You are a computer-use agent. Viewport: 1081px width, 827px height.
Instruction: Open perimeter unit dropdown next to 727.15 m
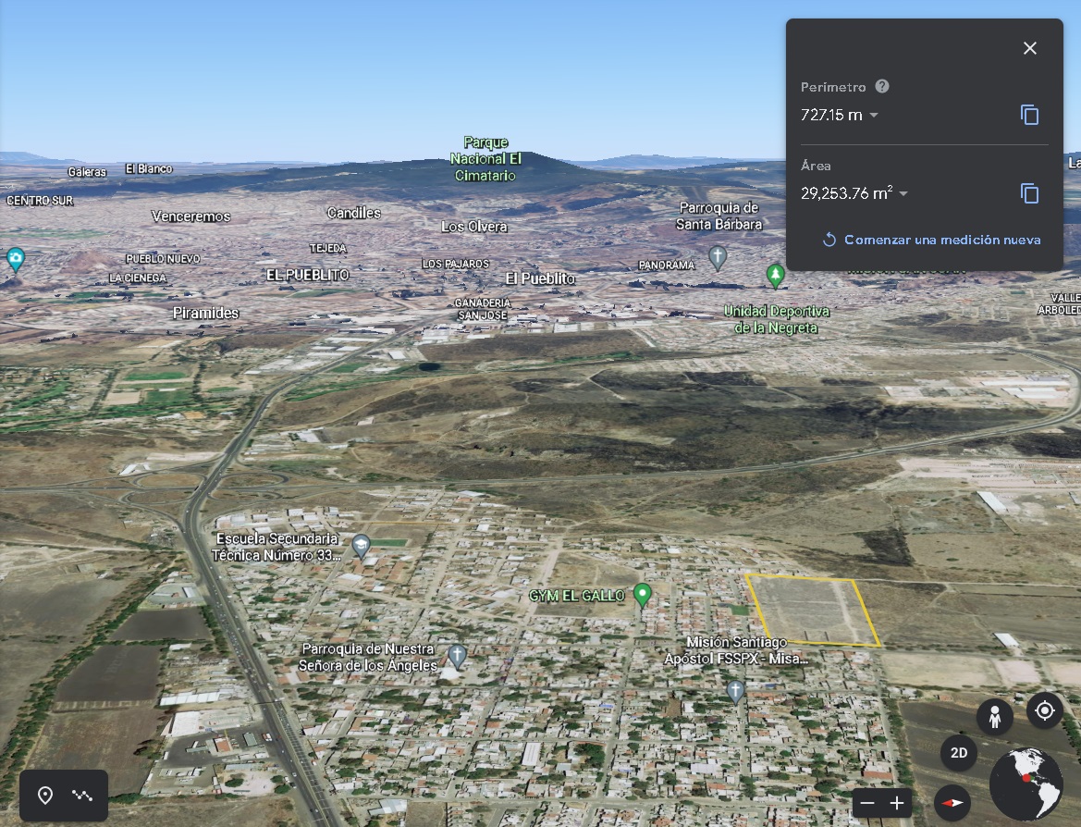click(874, 116)
